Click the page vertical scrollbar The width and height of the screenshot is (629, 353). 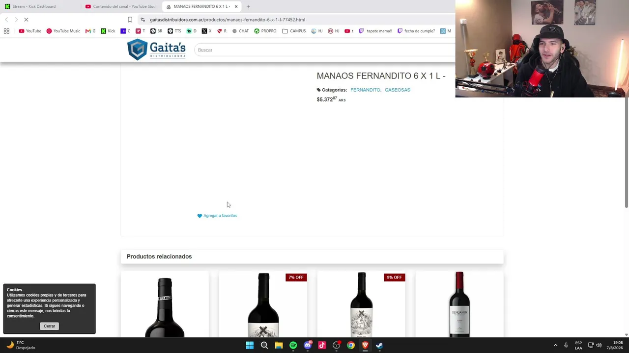[626, 152]
